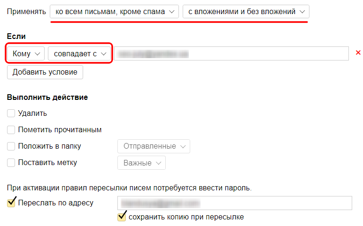Open the 'ко всем письмам, кроме спама' dropdown
This screenshot has height=226, width=363.
(114, 12)
